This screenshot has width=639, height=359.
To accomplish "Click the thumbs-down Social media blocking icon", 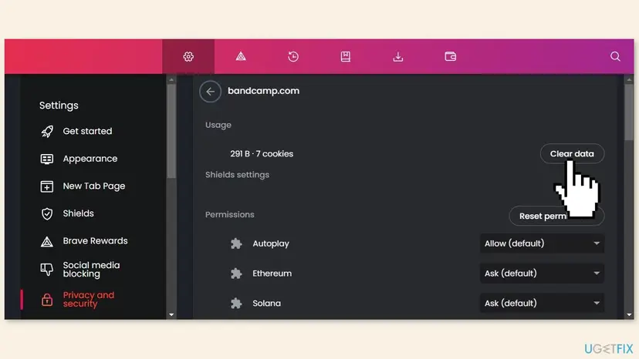I will (47, 269).
